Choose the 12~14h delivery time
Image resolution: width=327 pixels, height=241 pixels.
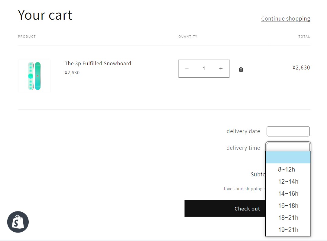[288, 182]
